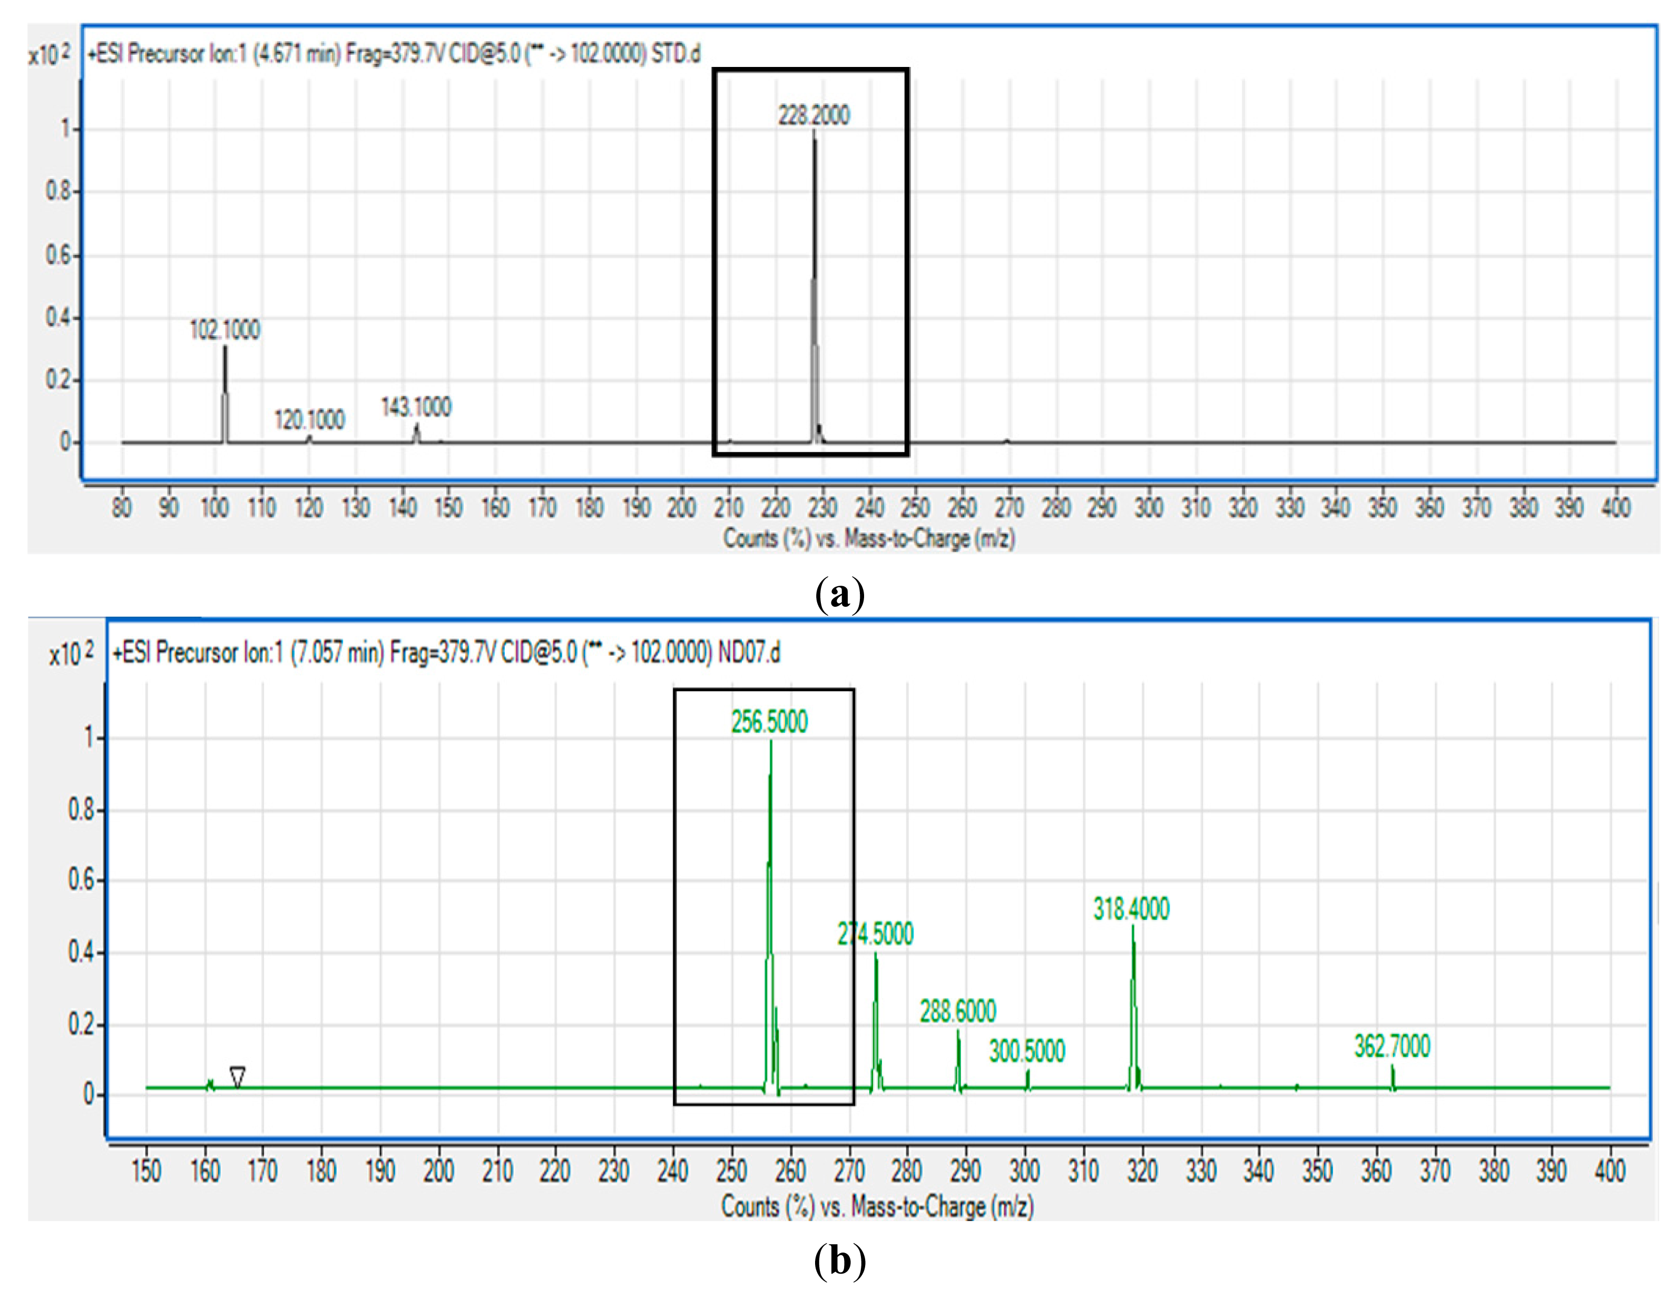The height and width of the screenshot is (1290, 1676).
Task: Click the ND07.d spectrum title text
Action: tap(446, 653)
